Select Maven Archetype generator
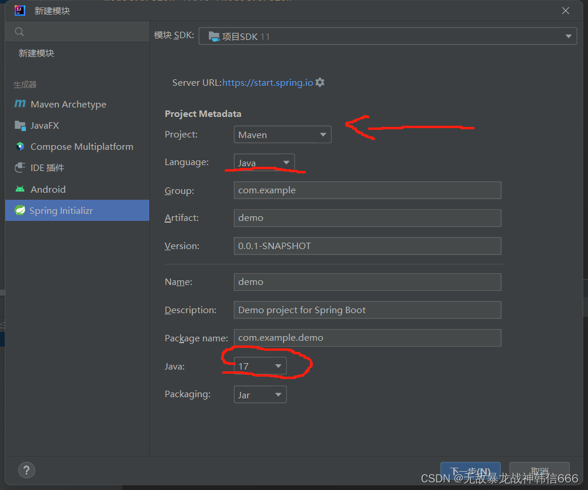588x490 pixels. coord(77,104)
